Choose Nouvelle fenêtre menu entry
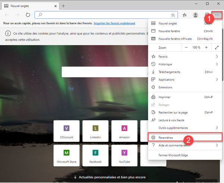 [185, 31]
